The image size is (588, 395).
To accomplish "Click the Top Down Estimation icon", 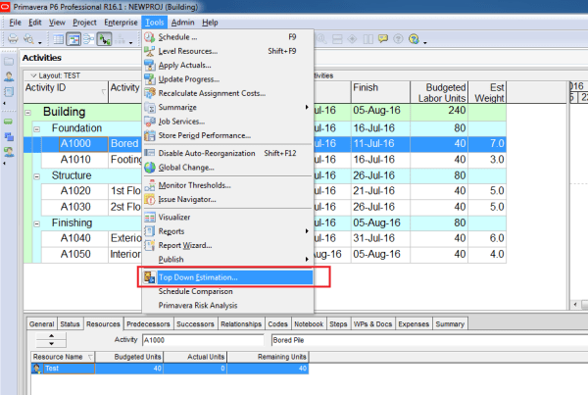I will [x=150, y=277].
